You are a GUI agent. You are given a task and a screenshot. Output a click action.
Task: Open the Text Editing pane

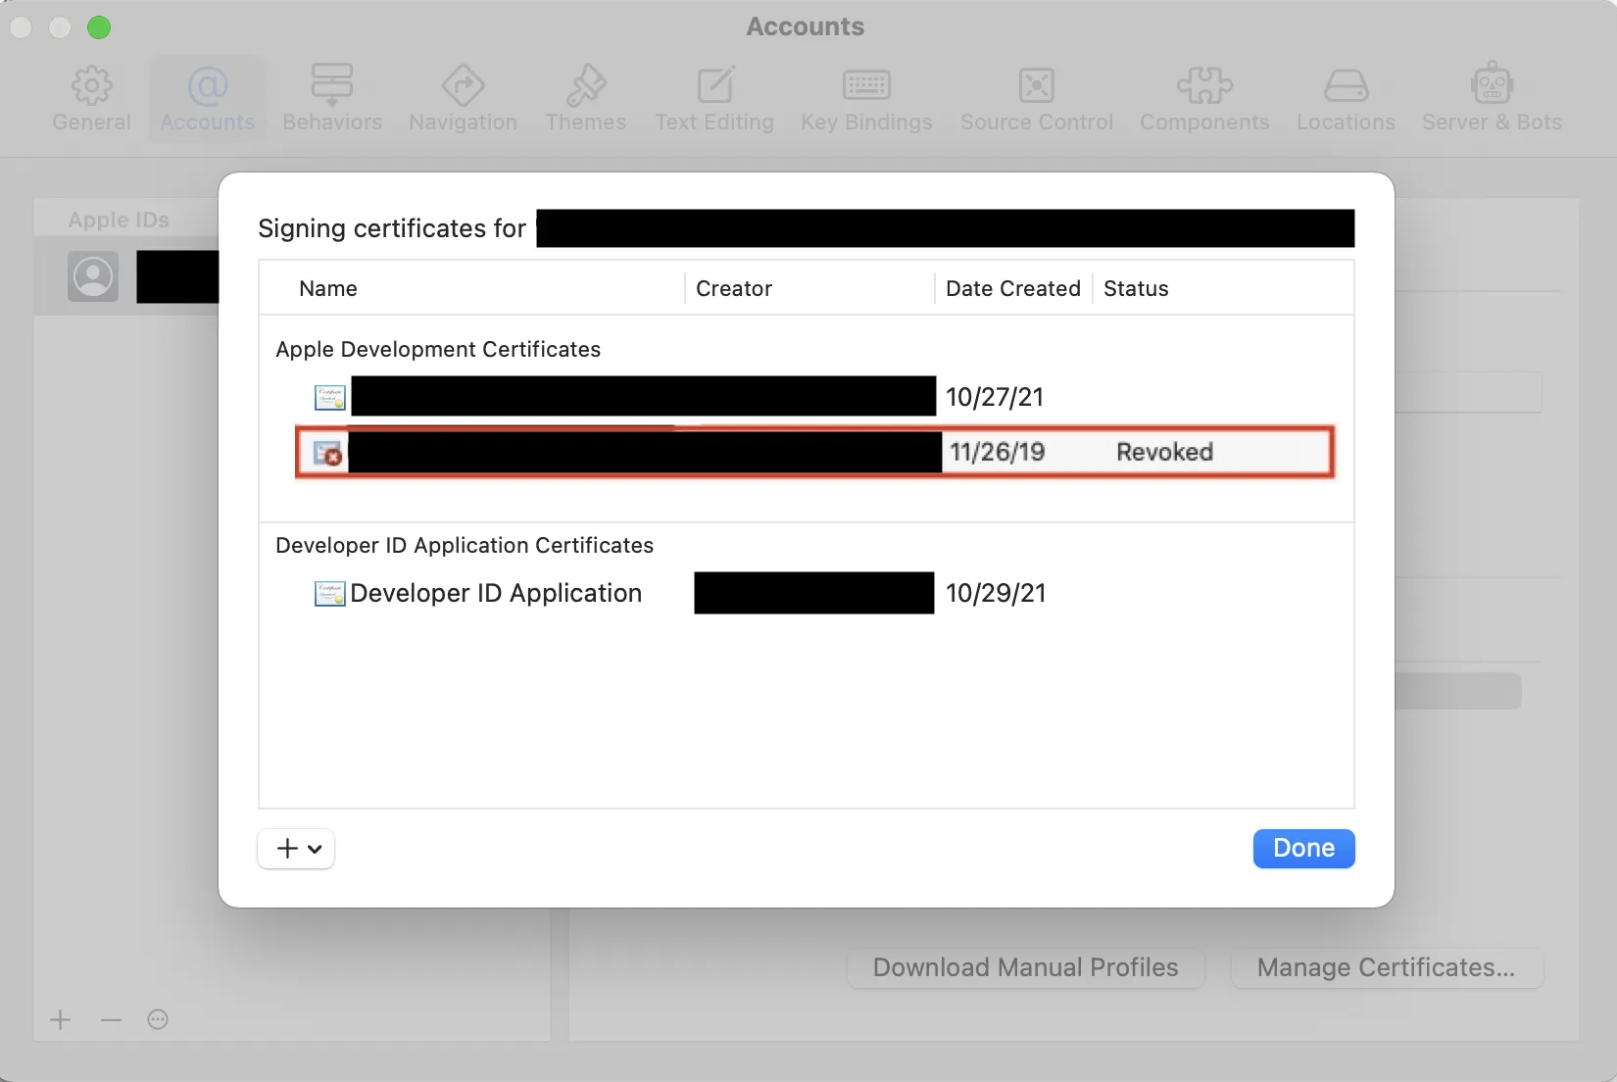[714, 99]
